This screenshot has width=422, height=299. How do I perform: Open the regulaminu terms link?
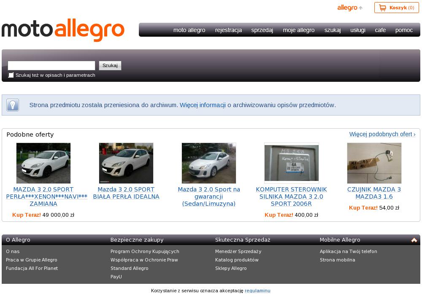[257, 291]
